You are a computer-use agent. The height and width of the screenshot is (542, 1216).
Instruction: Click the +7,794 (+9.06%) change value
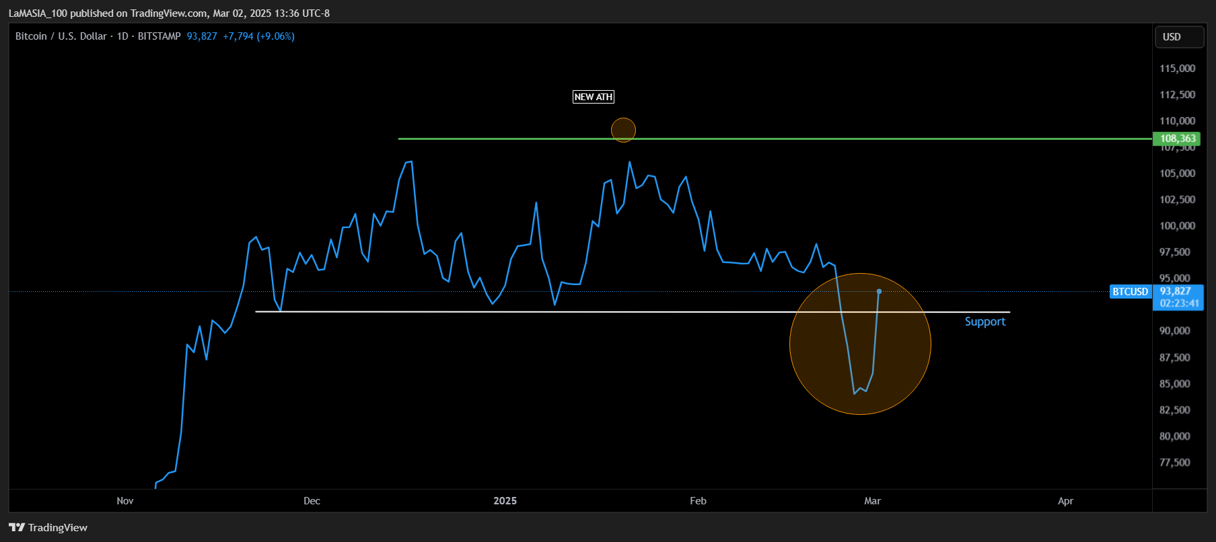click(258, 36)
